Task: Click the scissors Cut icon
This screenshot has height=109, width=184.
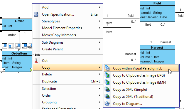Action: 36,60
